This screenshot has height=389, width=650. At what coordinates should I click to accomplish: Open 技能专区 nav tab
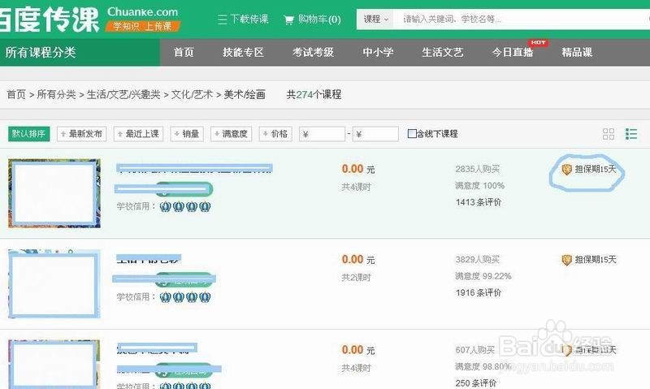tap(243, 52)
